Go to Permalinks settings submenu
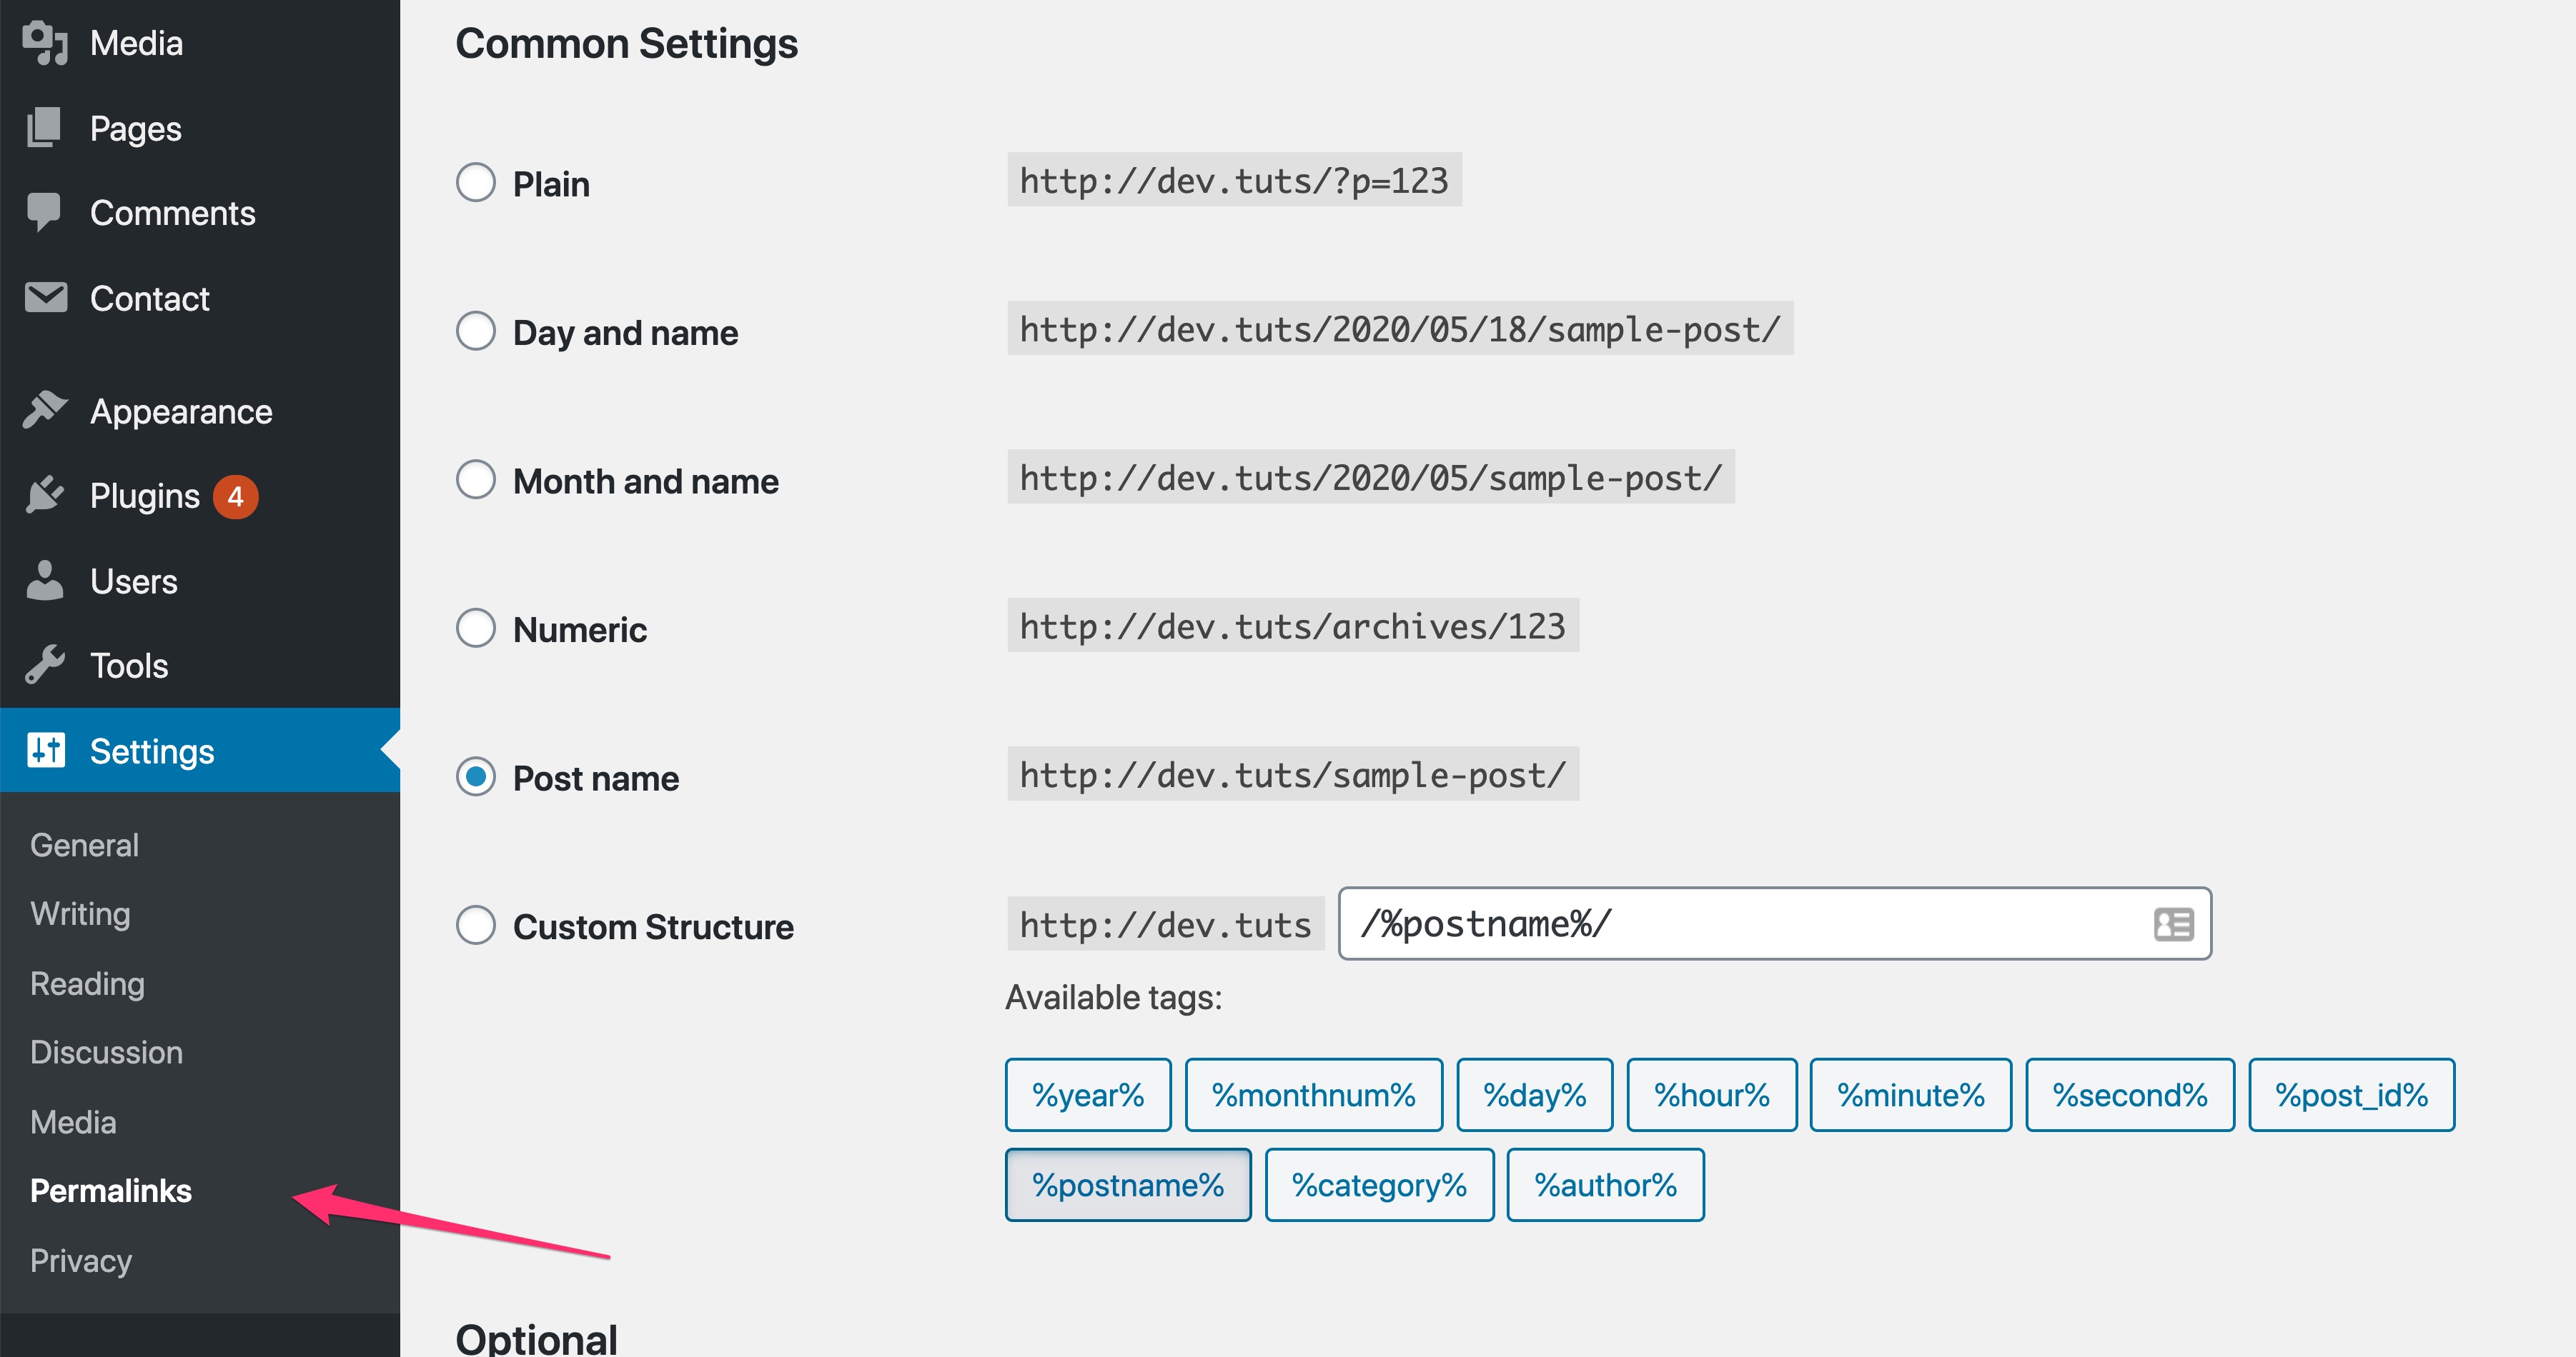This screenshot has height=1357, width=2576. coord(111,1191)
